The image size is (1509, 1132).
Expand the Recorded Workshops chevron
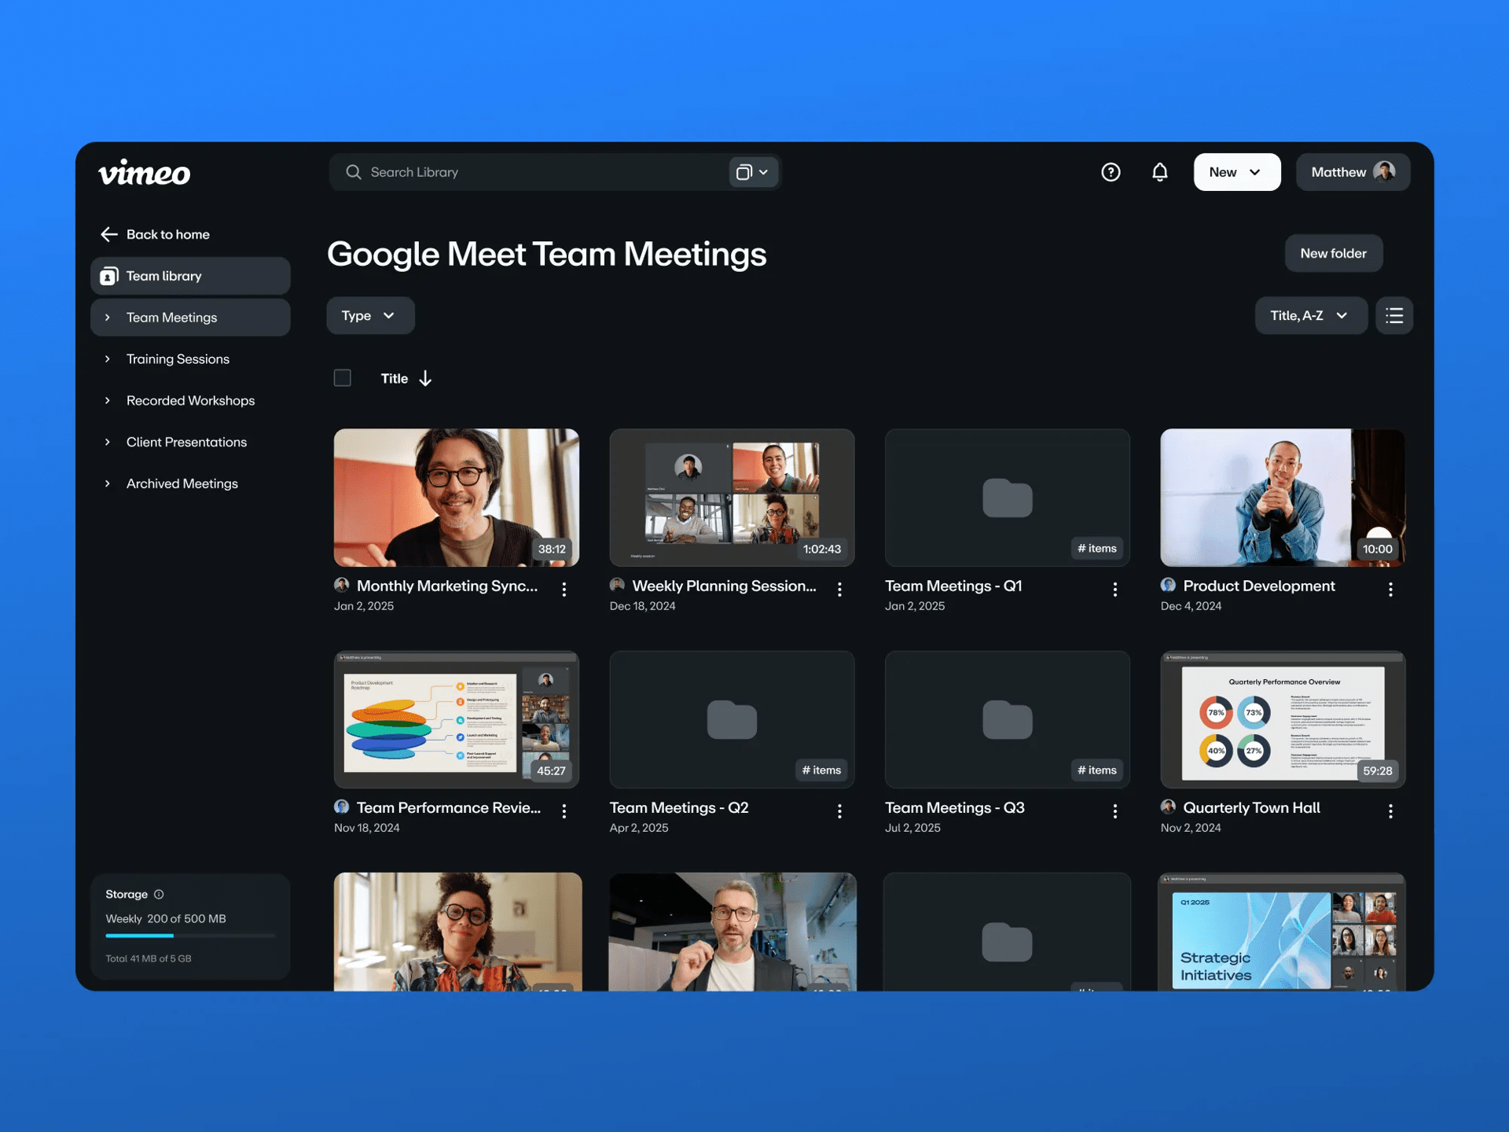click(108, 401)
